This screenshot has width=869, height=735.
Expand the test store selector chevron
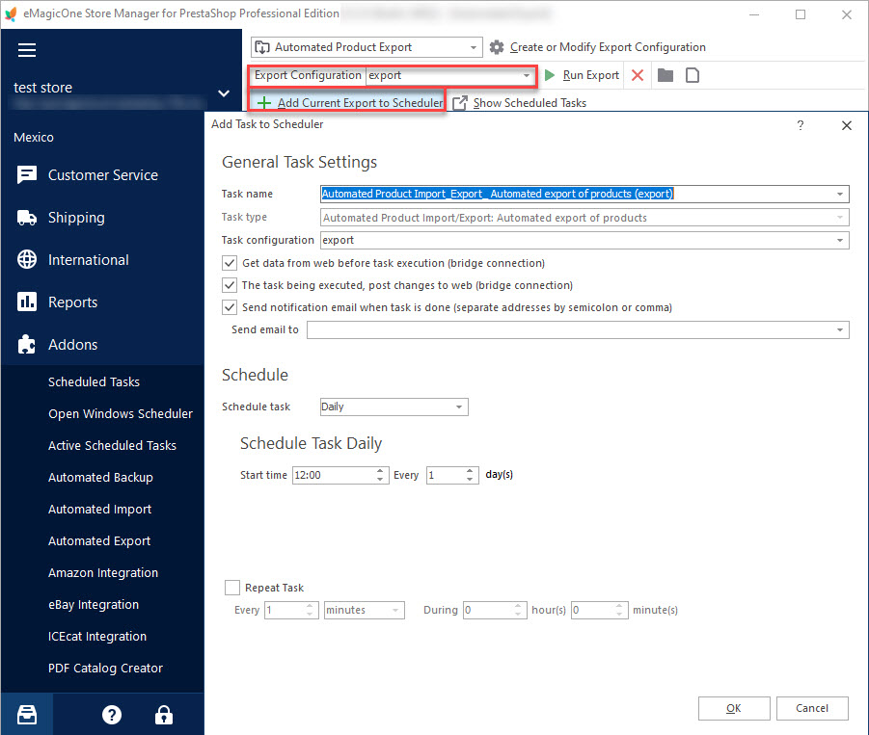[x=224, y=93]
